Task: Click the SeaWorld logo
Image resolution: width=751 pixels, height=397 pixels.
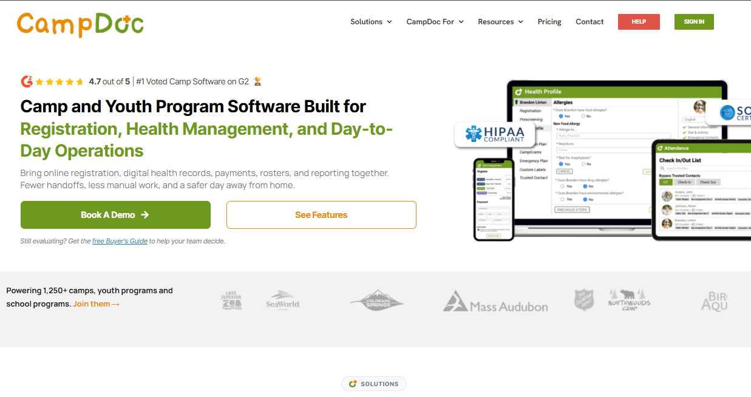Action: 283,300
